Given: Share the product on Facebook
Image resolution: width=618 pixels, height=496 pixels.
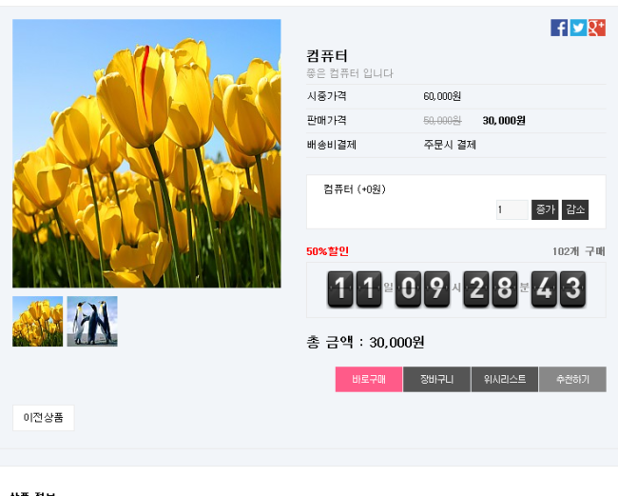Looking at the screenshot, I should point(559,28).
